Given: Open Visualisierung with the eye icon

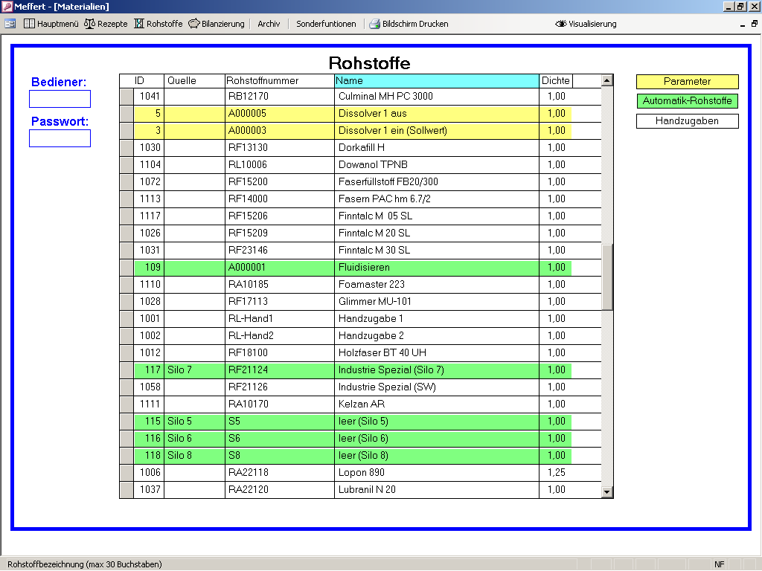Looking at the screenshot, I should pos(586,24).
